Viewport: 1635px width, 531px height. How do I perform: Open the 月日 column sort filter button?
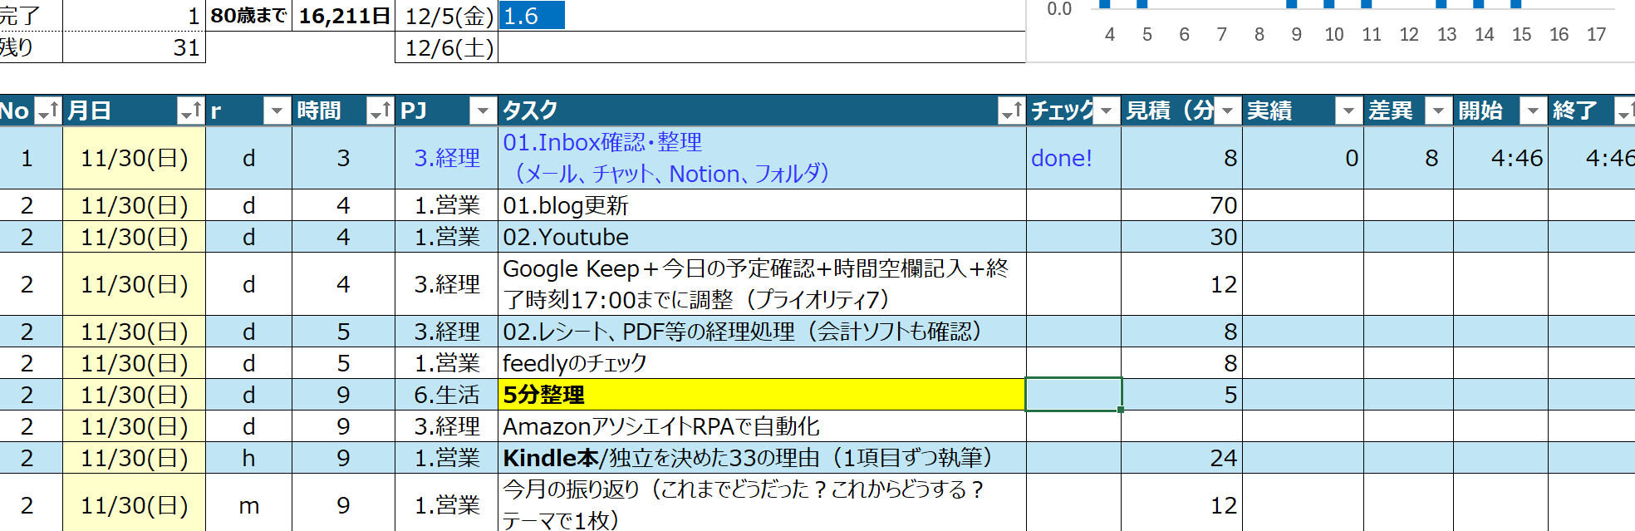(190, 111)
